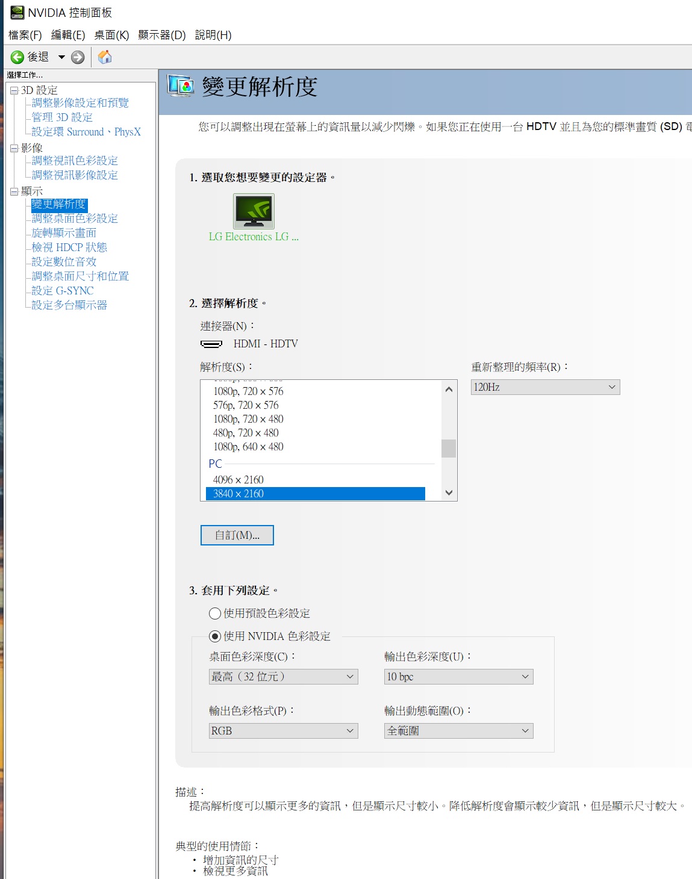Open 調整桌面色彩設定 page
Screen dimensions: 692x879
coord(75,219)
